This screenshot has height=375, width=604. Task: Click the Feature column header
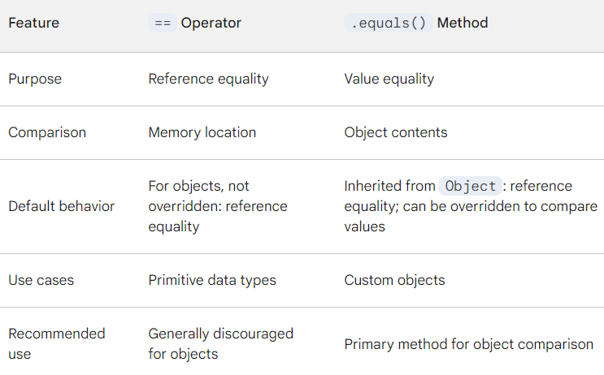point(34,23)
